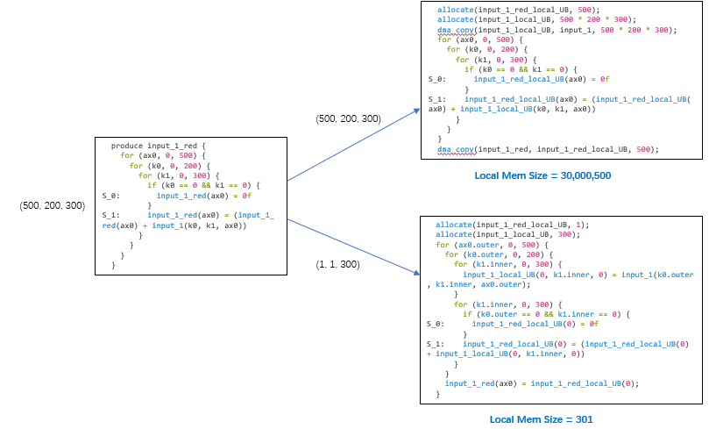Click 'allocate(input_1_red_local_UB, 500);' line

coord(519,10)
